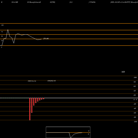Click the ') 976696' header text
This screenshot has height=138, width=138.
(92, 2)
